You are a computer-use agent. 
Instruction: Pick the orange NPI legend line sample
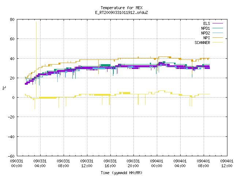point(218,37)
